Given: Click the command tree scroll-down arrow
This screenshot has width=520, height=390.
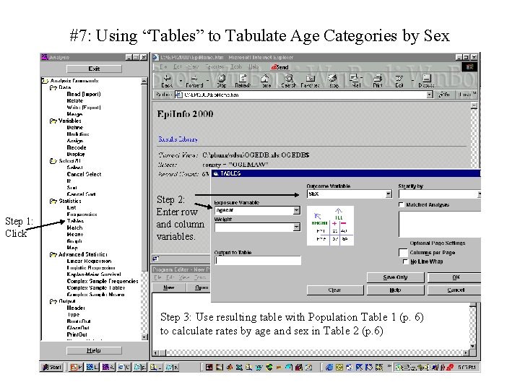Looking at the screenshot, I should (144, 337).
